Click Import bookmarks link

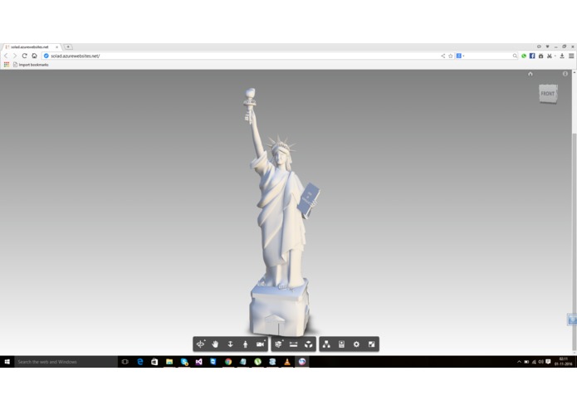pos(31,65)
